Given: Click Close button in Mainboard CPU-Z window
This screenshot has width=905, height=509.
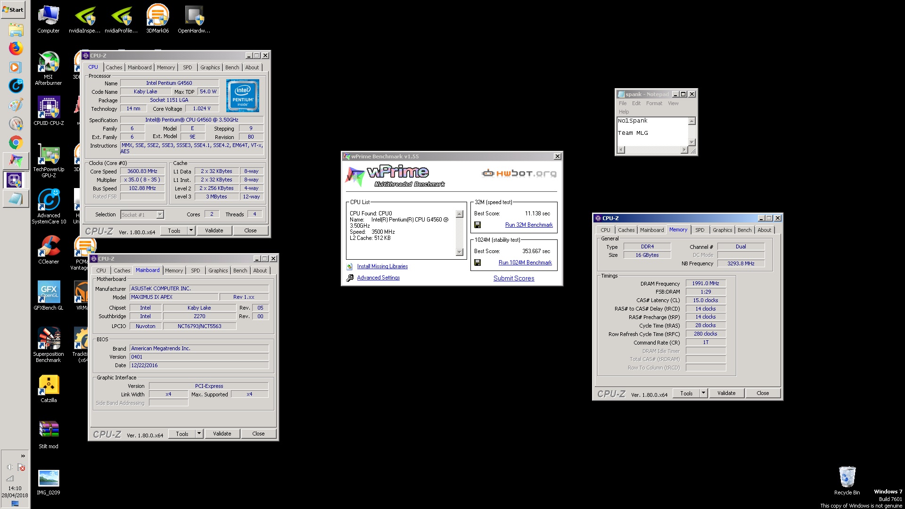Looking at the screenshot, I should tap(258, 434).
